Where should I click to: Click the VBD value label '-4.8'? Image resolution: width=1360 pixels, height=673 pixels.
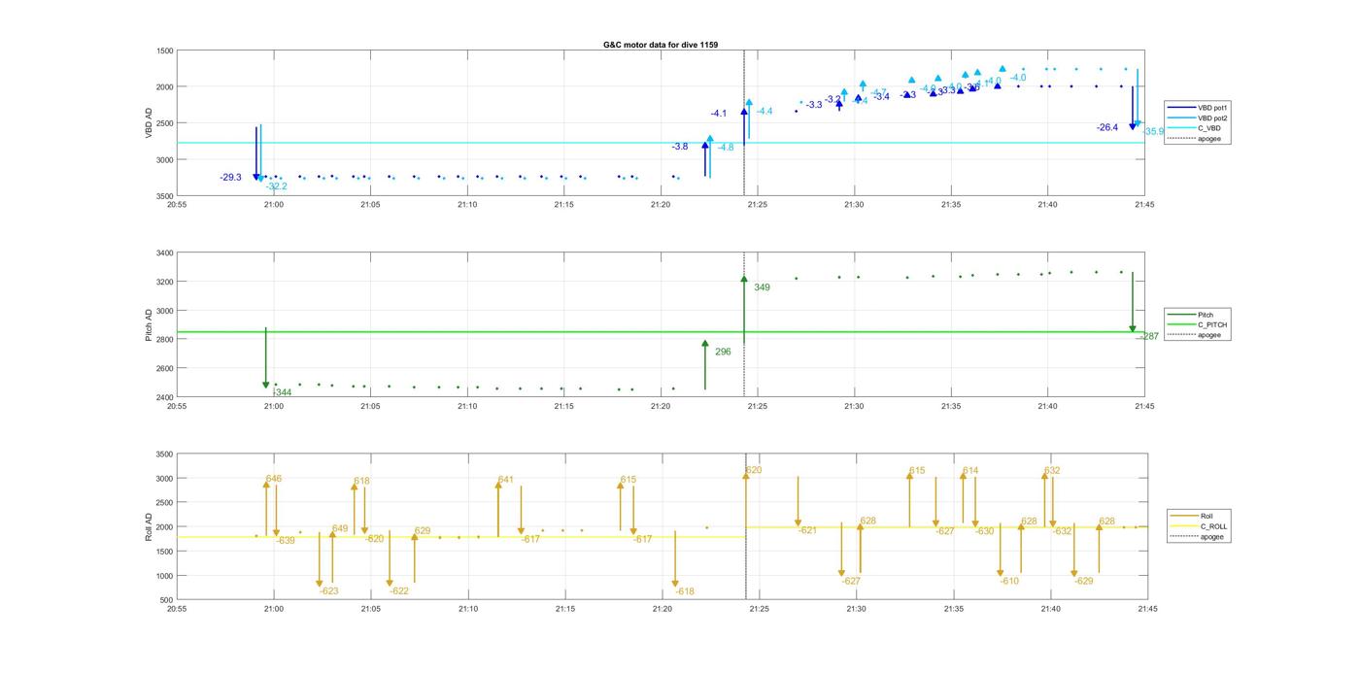click(x=726, y=148)
